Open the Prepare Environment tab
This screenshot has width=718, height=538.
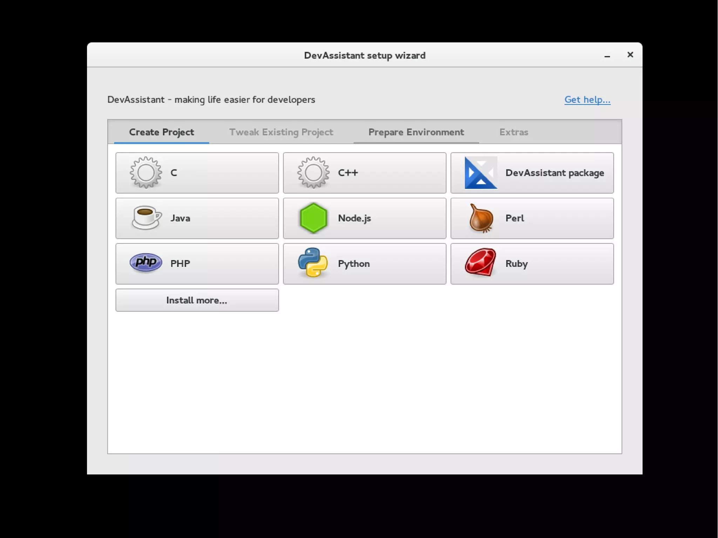[416, 132]
